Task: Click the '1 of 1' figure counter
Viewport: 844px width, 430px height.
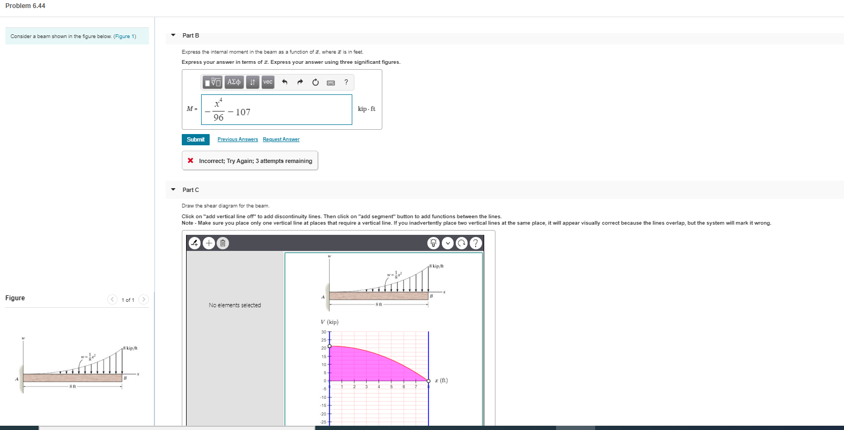Action: [128, 300]
